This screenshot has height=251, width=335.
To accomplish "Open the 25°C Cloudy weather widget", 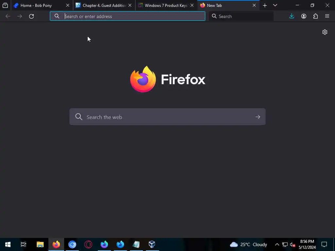I will pyautogui.click(x=249, y=244).
